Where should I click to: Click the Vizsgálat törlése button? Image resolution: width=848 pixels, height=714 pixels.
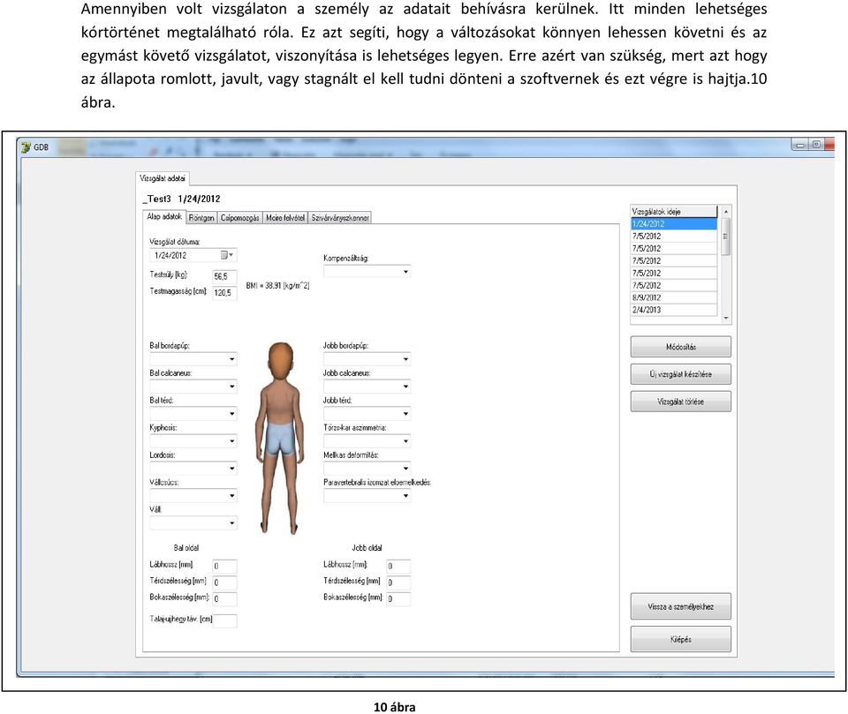tap(680, 402)
